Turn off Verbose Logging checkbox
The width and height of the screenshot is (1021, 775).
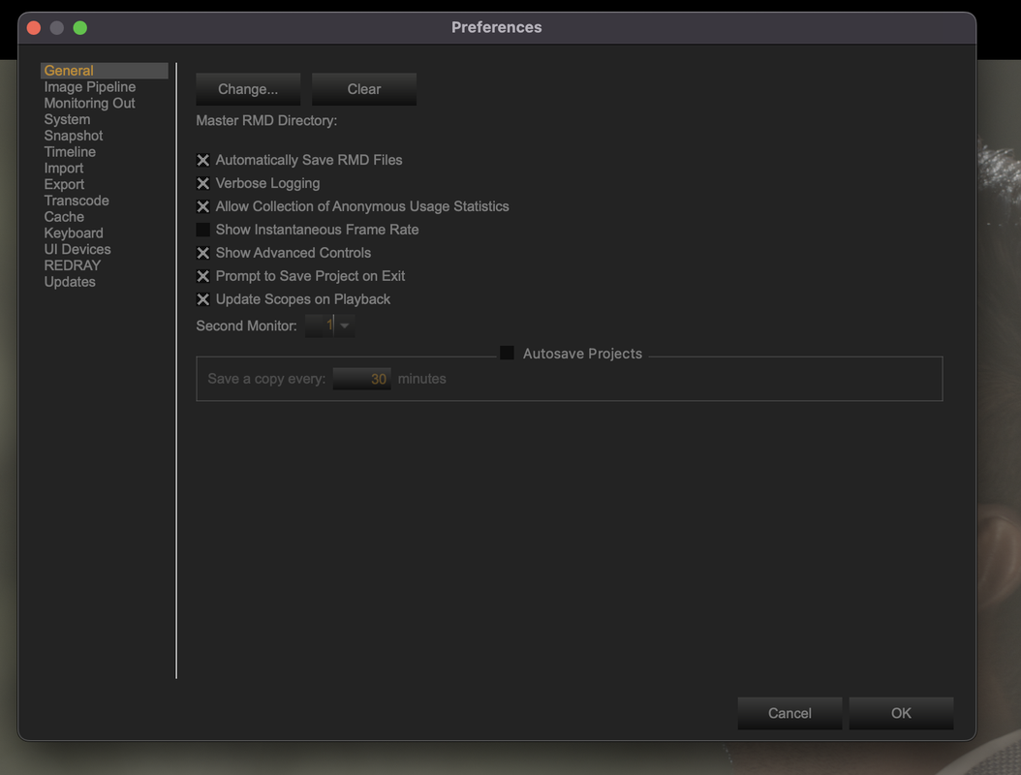point(203,184)
